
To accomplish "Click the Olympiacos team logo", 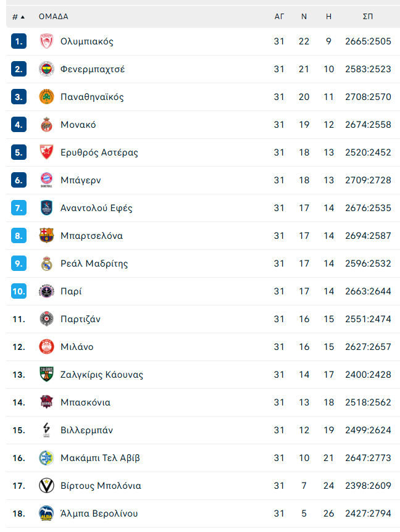I will [46, 41].
